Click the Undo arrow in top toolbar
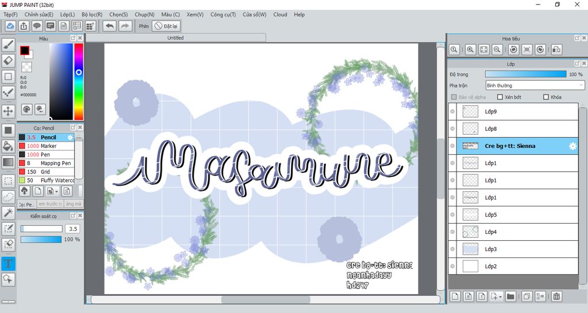This screenshot has height=313, width=588. coord(110,26)
